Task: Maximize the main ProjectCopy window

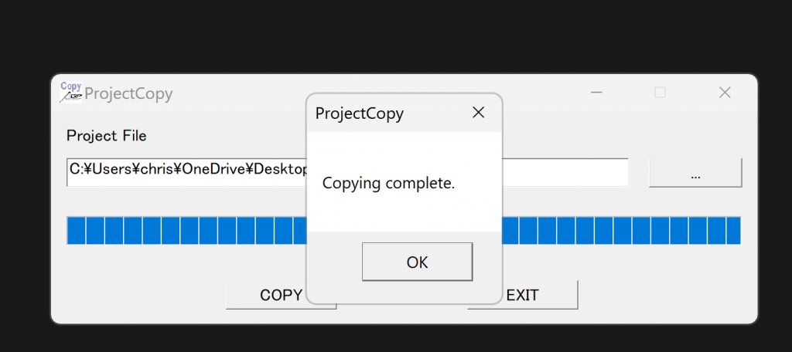Action: point(660,93)
